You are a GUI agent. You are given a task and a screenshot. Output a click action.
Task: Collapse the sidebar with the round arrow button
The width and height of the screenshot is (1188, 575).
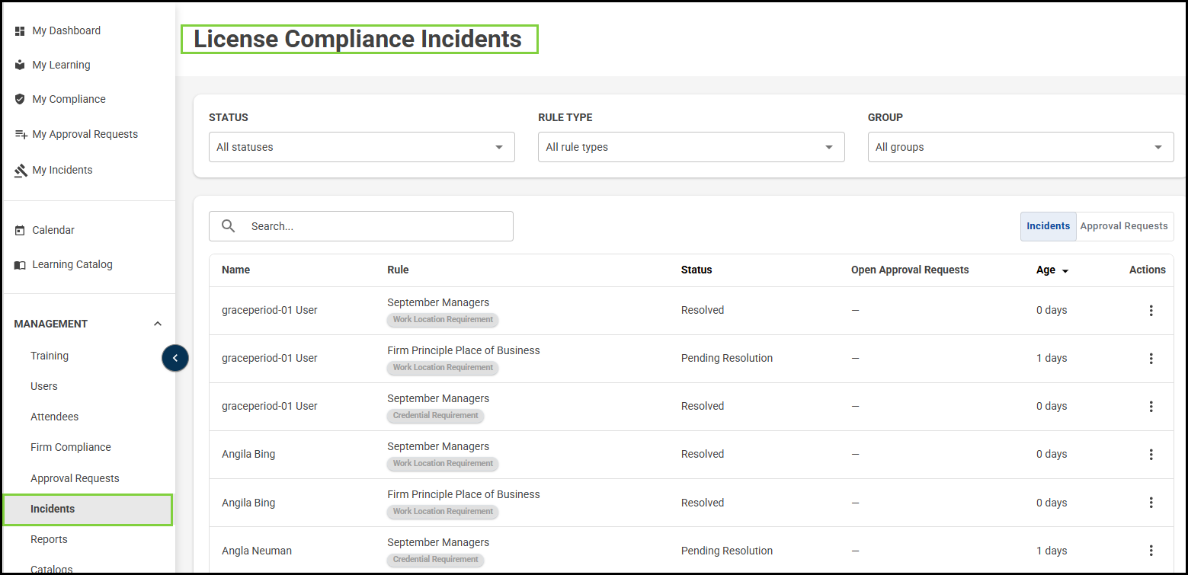175,358
